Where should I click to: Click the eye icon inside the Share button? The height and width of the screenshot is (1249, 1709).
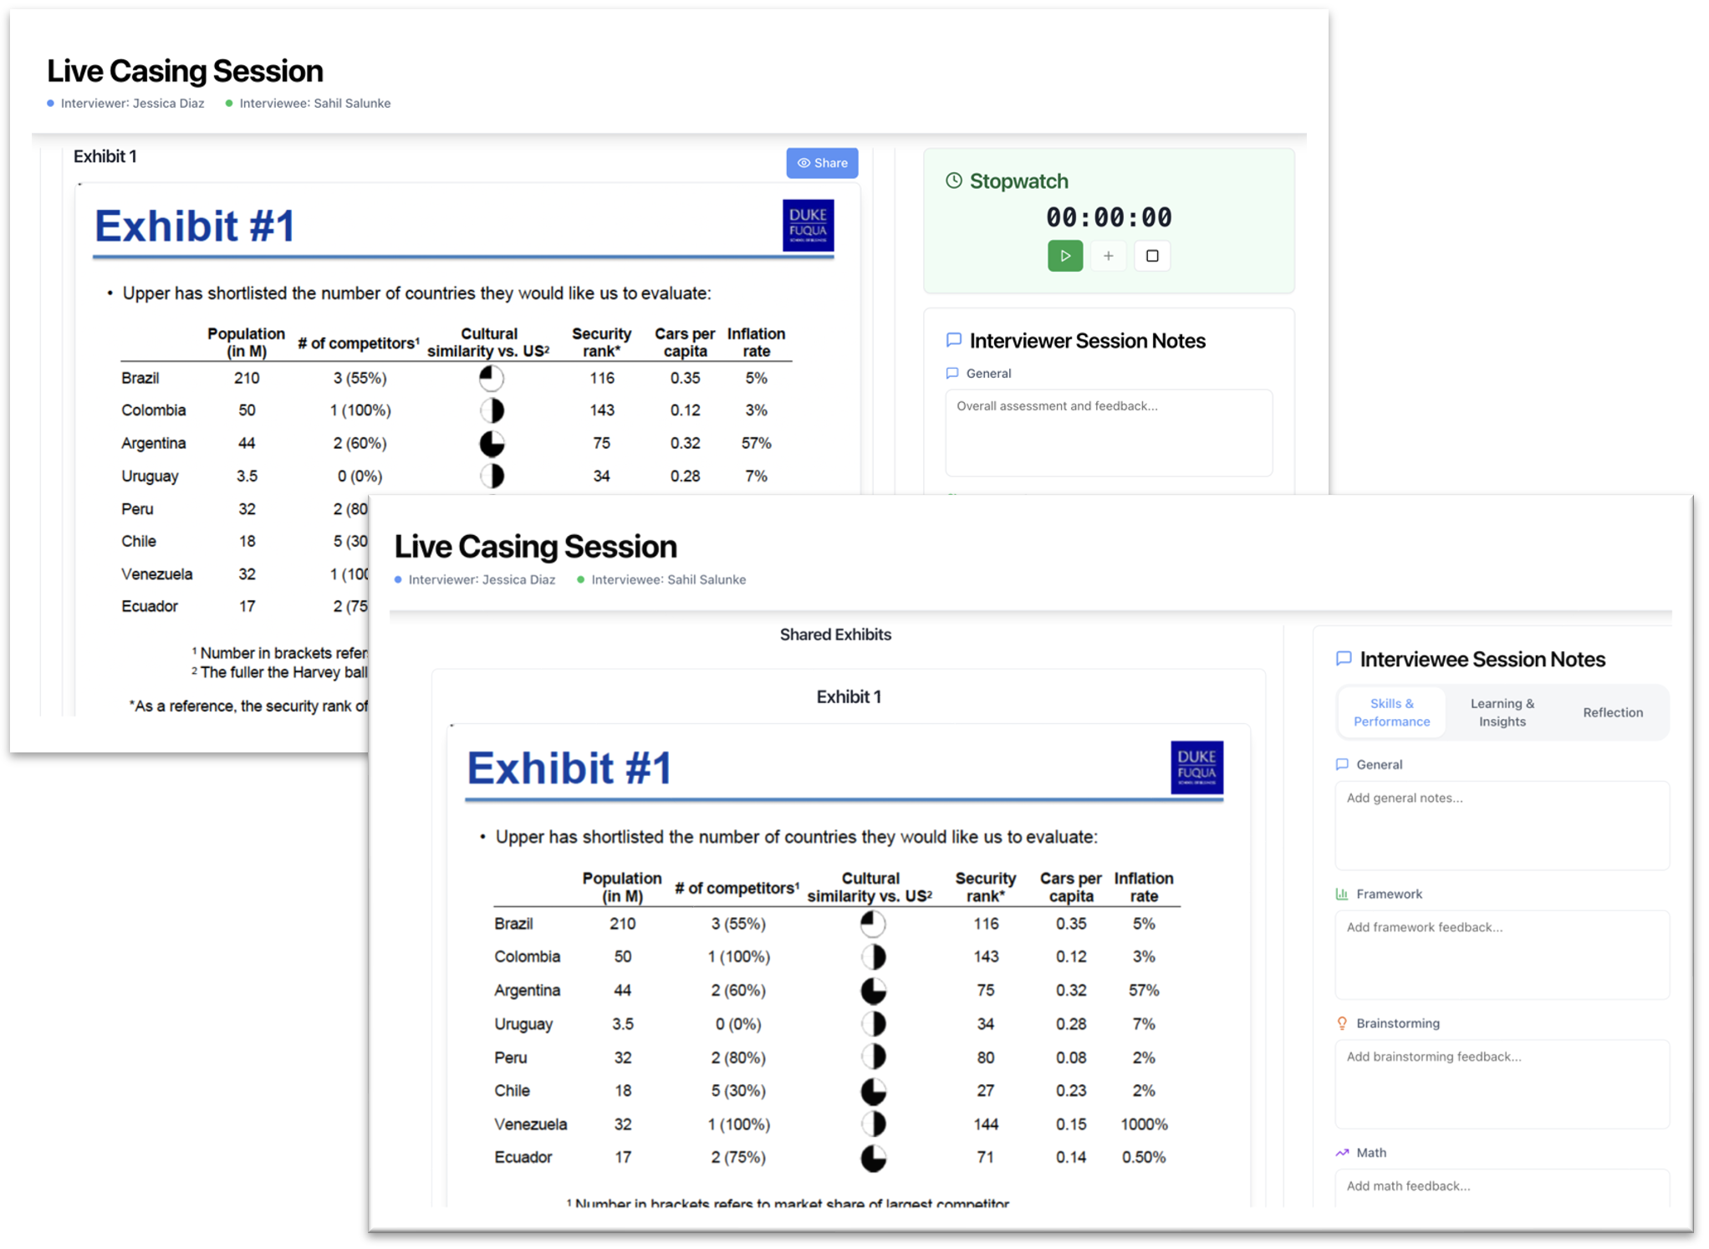(803, 163)
